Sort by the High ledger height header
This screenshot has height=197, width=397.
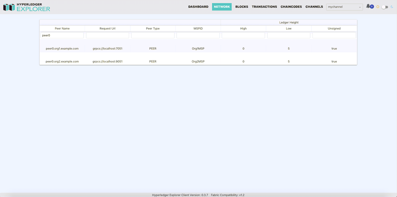[x=243, y=29]
